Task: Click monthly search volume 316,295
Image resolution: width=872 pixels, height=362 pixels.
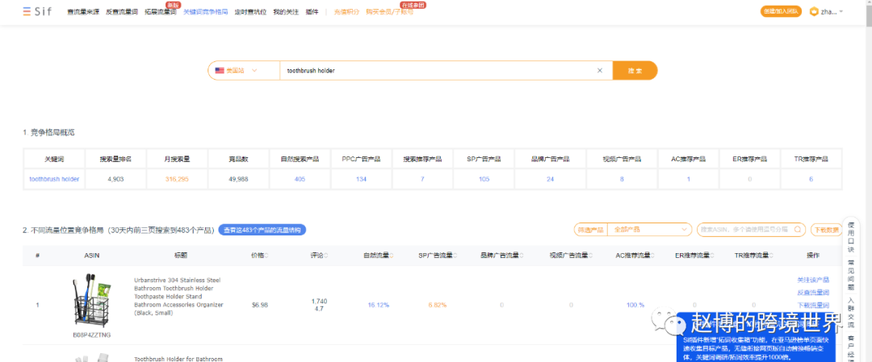Action: [x=178, y=179]
